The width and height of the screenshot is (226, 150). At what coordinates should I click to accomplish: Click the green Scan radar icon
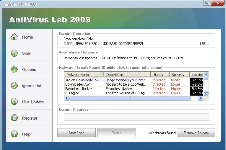click(x=15, y=53)
